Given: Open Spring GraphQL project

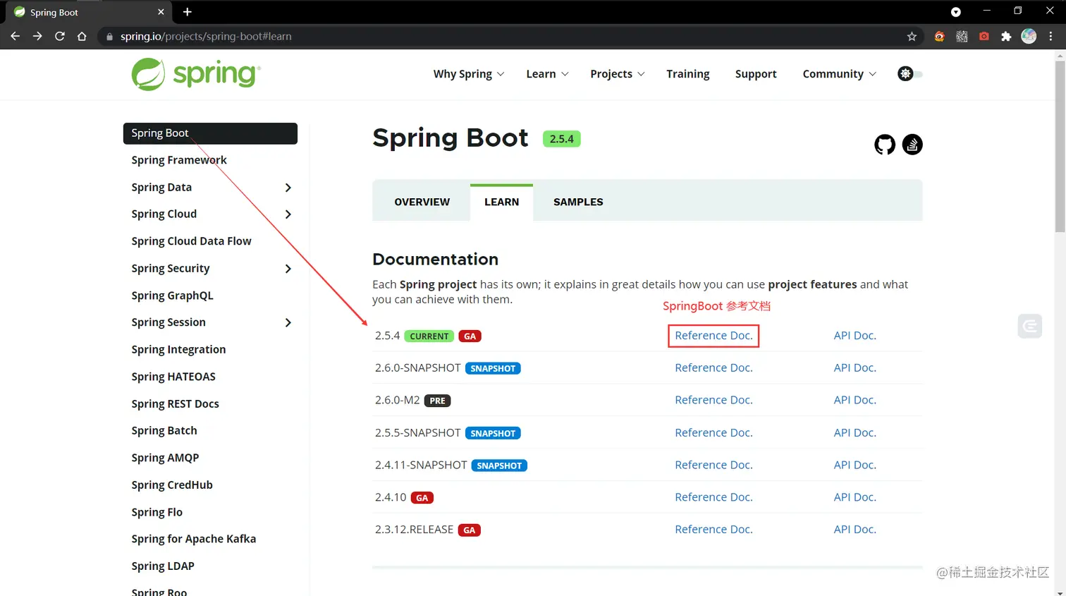Looking at the screenshot, I should tap(172, 296).
